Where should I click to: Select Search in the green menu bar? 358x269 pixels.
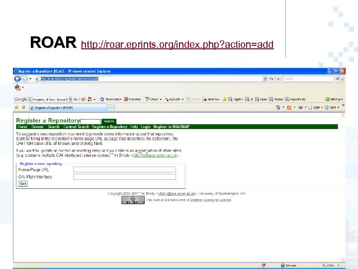[54, 127]
